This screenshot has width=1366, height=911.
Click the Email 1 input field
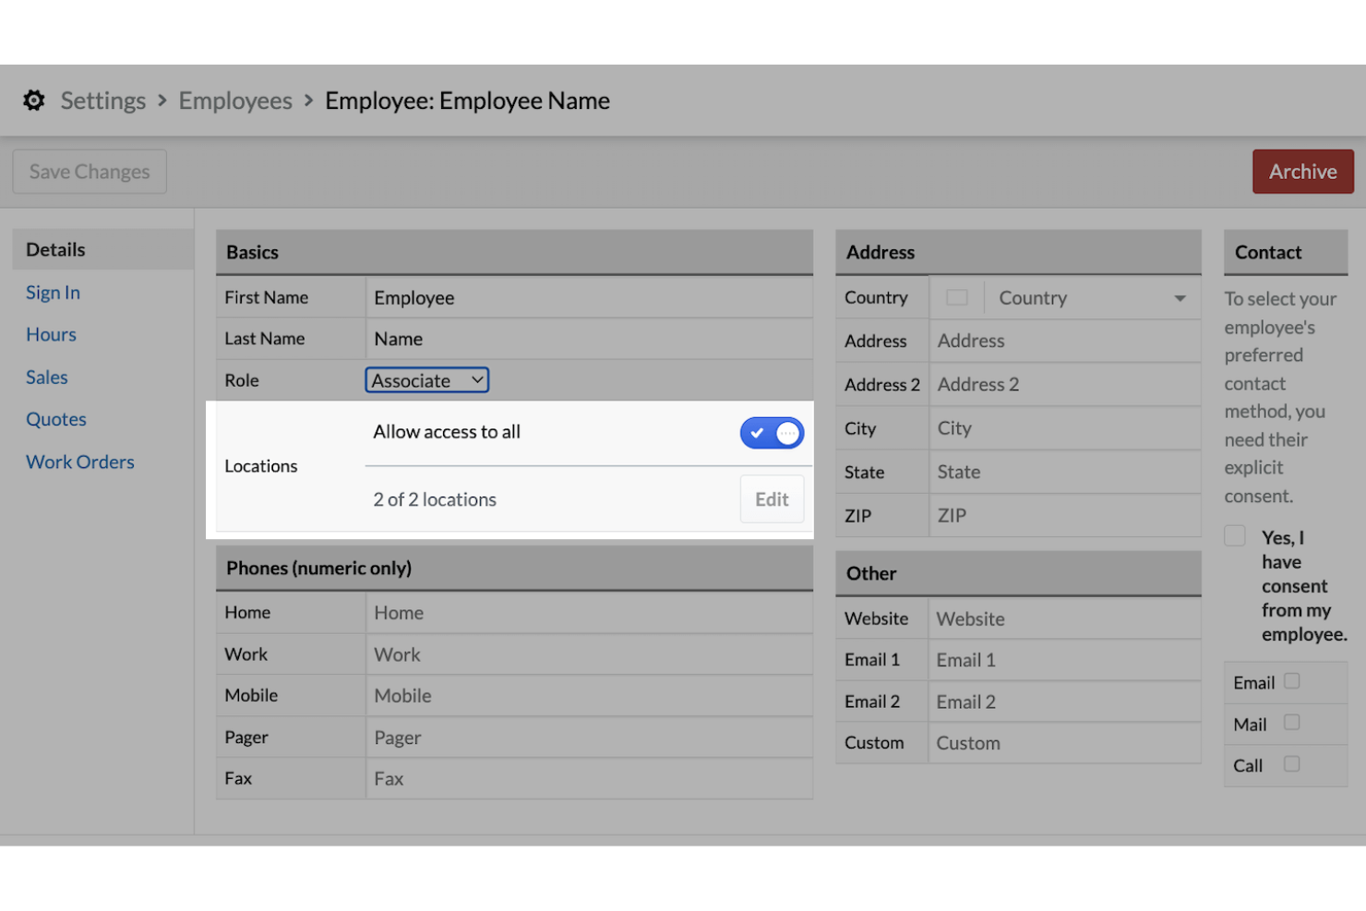[1063, 660]
